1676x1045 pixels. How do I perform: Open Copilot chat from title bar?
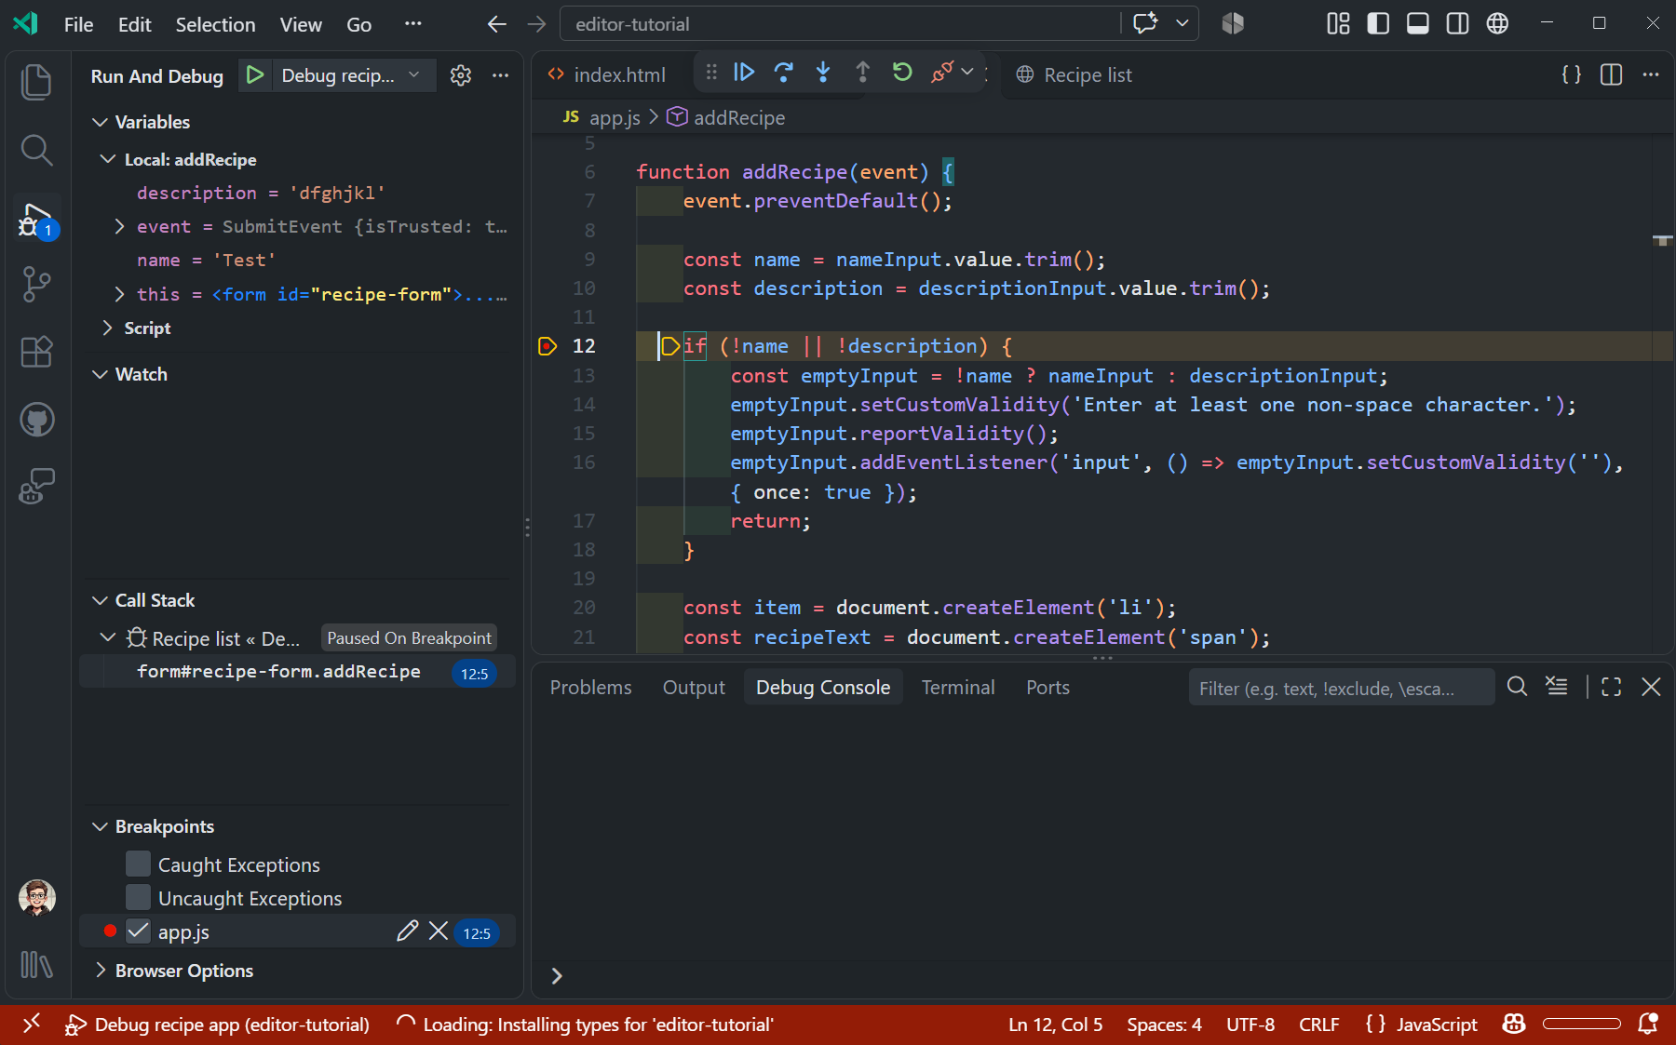click(x=1145, y=23)
